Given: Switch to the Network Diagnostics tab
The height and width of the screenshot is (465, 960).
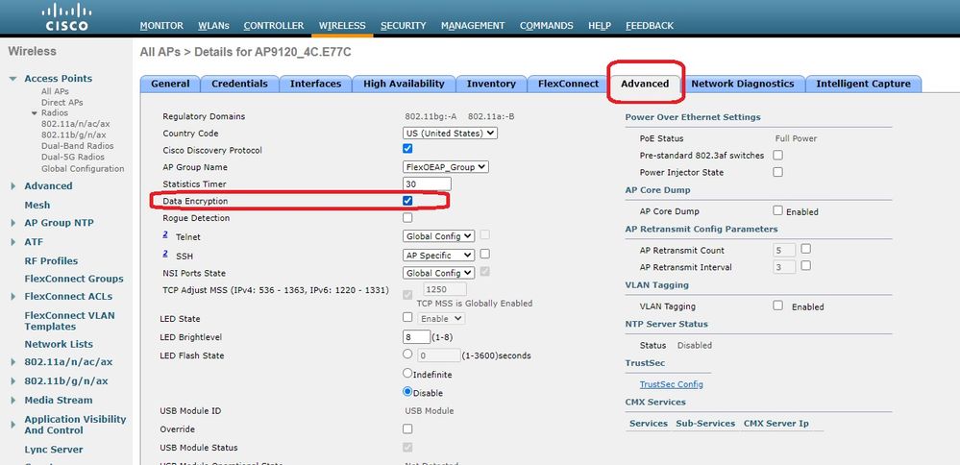Looking at the screenshot, I should [743, 84].
